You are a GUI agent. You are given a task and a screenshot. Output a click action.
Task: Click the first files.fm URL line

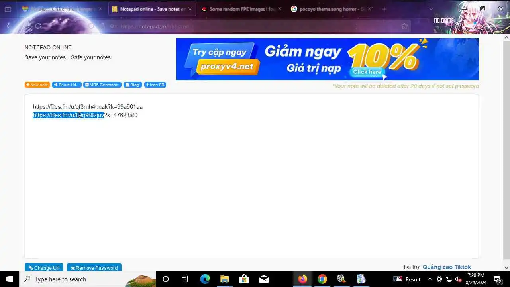88,107
